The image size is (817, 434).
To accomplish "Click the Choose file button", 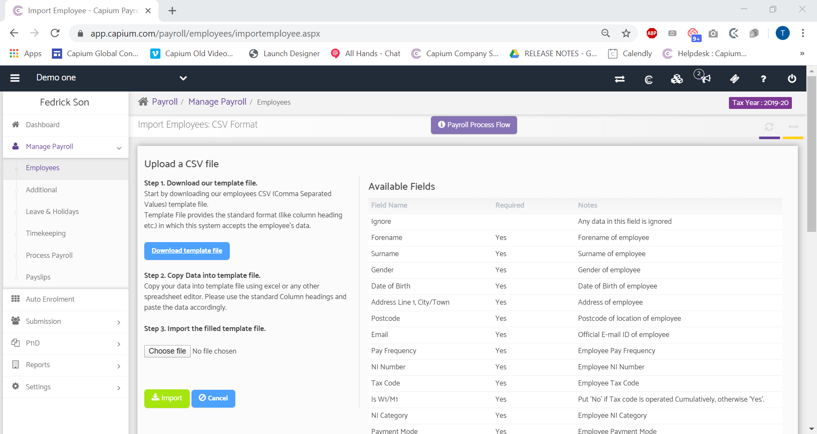I will [167, 351].
